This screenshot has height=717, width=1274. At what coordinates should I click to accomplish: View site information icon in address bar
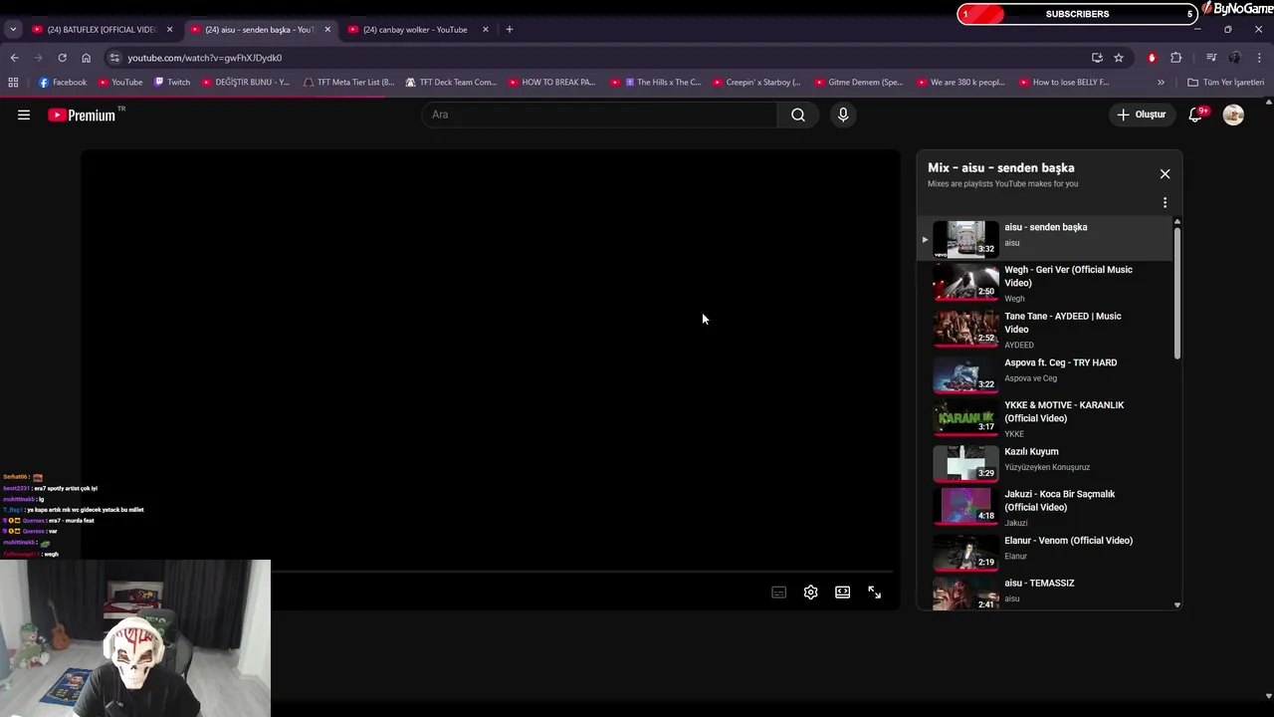(x=115, y=58)
